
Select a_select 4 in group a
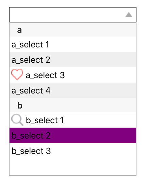[73, 90]
